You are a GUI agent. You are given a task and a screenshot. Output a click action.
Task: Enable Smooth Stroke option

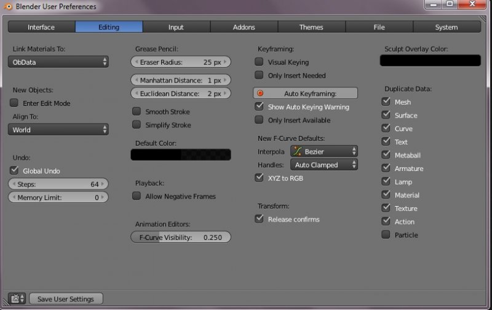click(x=137, y=111)
